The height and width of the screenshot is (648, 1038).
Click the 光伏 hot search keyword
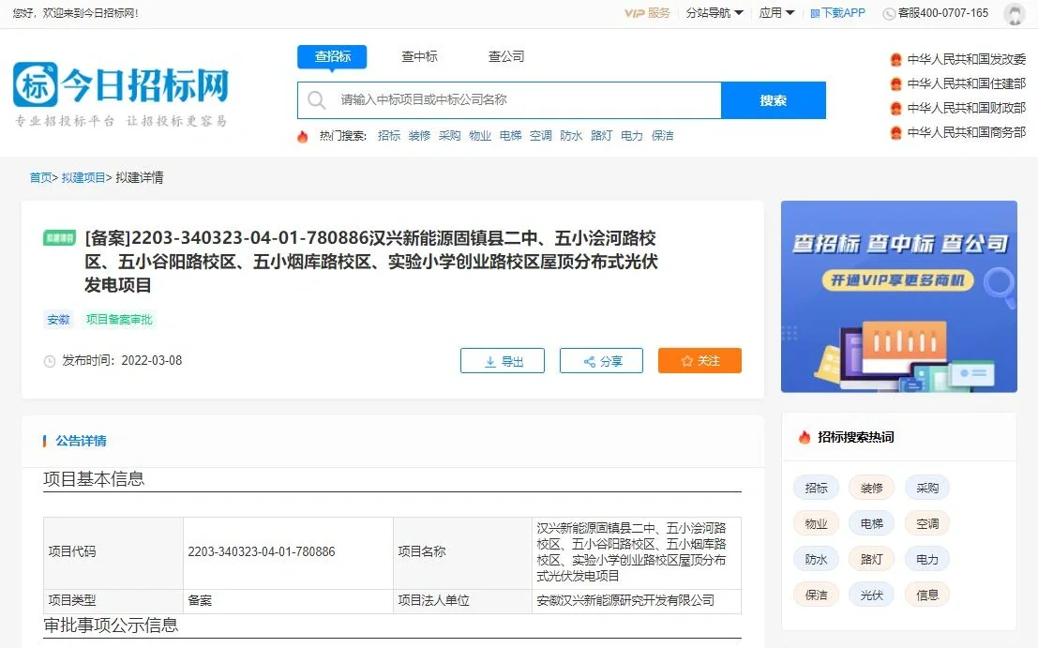871,594
